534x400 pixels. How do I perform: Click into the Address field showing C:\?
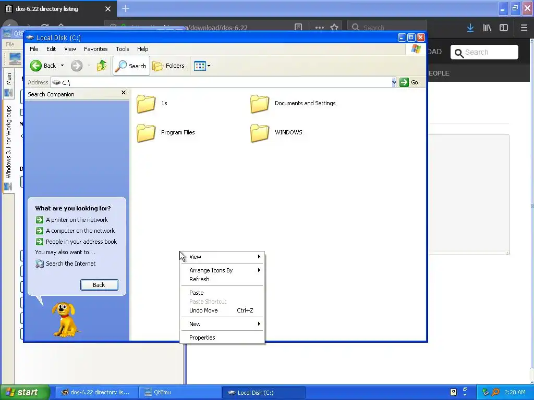click(x=221, y=82)
